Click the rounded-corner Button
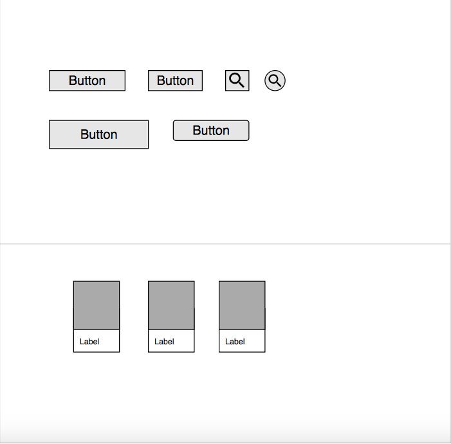The height and width of the screenshot is (444, 451). click(211, 131)
